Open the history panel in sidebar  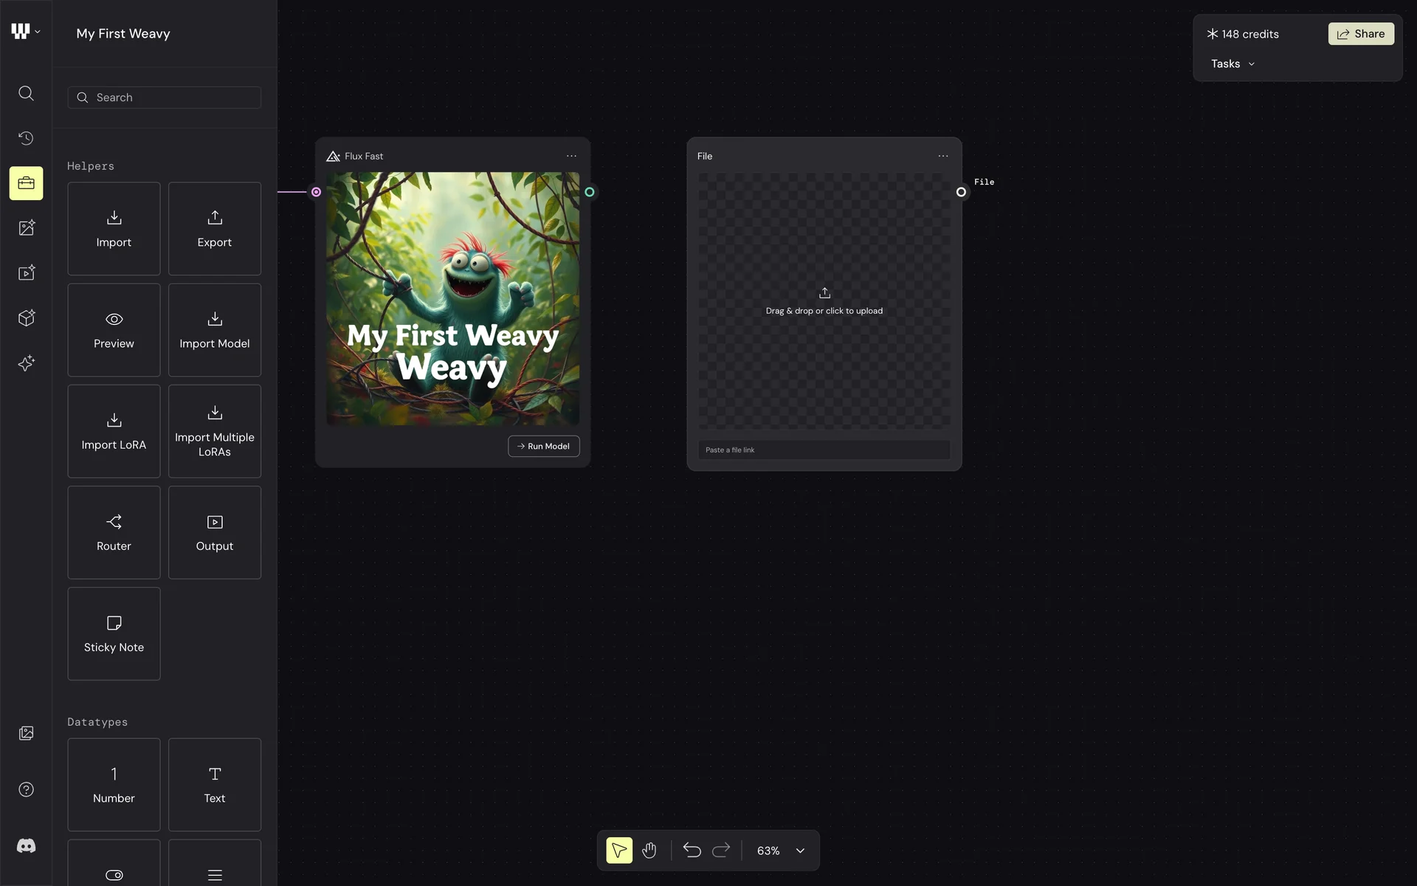click(x=26, y=138)
